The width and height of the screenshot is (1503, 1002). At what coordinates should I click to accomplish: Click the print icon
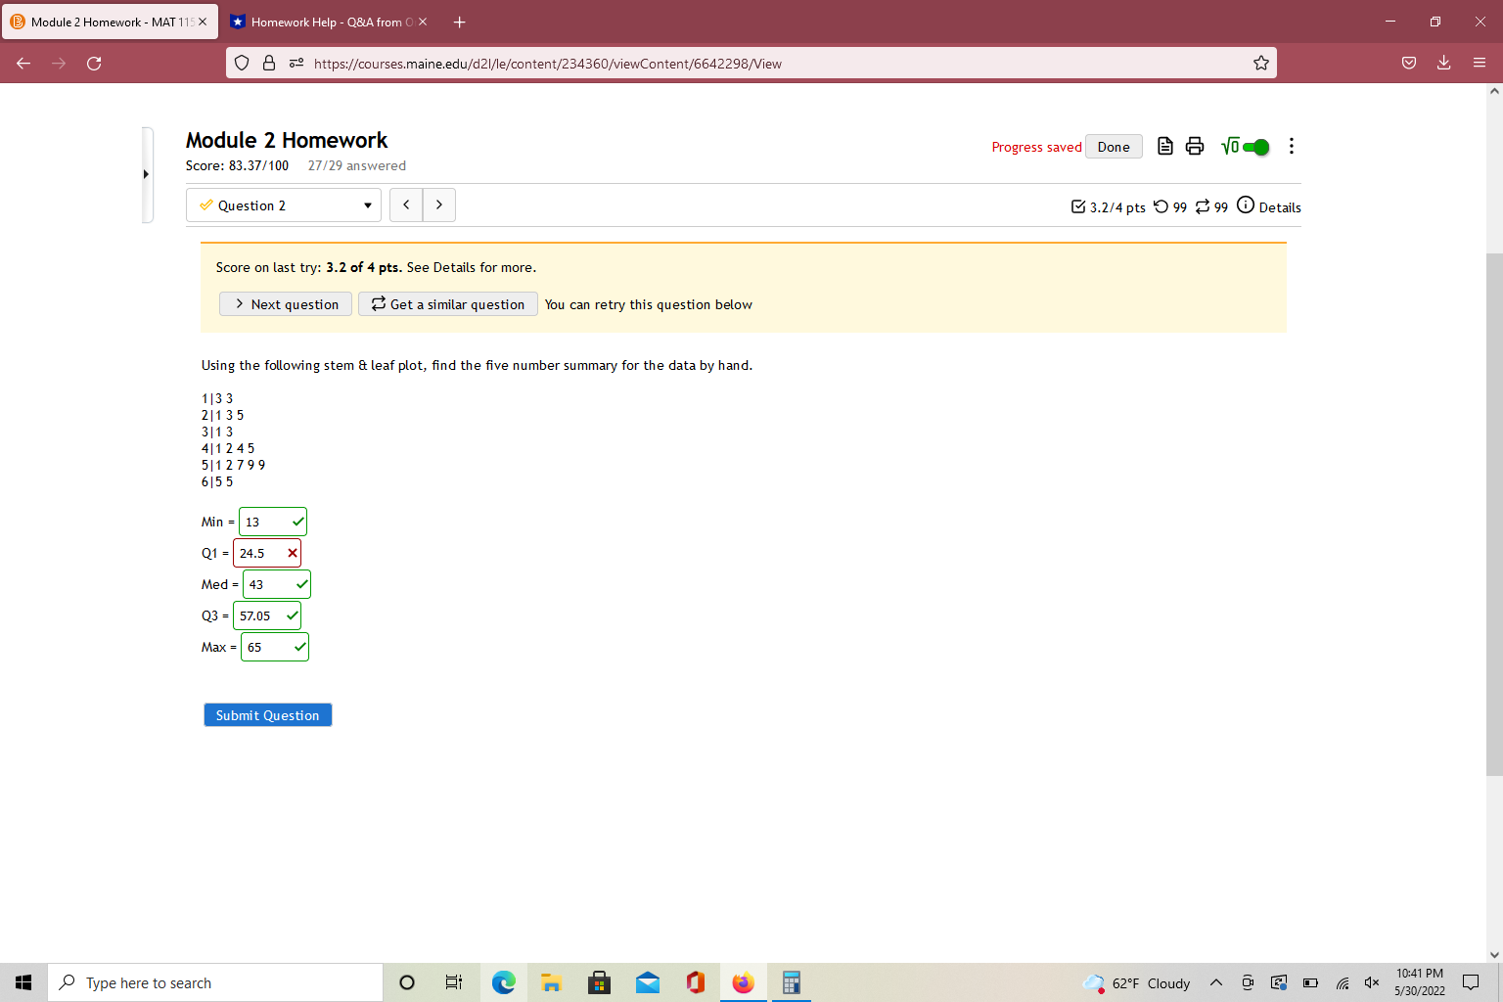[x=1195, y=145]
